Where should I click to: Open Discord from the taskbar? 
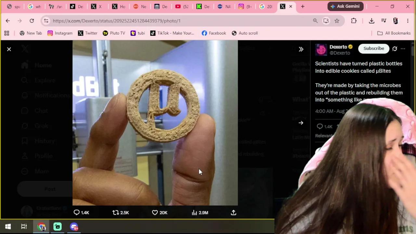coord(74,227)
